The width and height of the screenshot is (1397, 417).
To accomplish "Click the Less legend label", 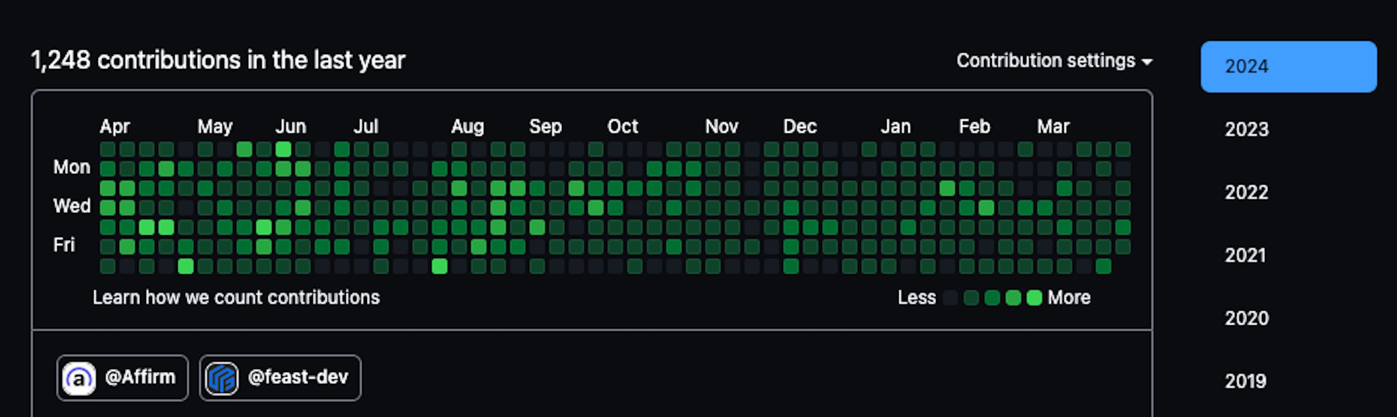I will point(916,298).
